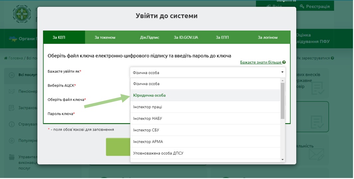
Task: Click the envelope icon in the left sidebar
Action: point(12,91)
